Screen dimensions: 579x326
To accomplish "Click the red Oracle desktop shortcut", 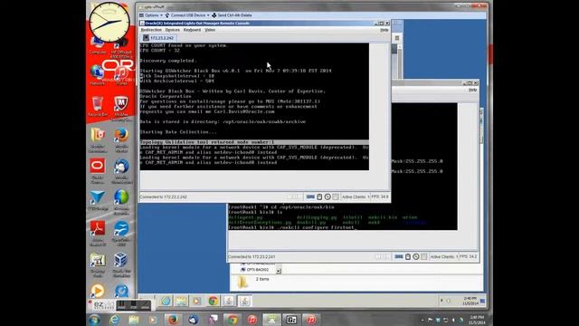I will (x=98, y=170).
